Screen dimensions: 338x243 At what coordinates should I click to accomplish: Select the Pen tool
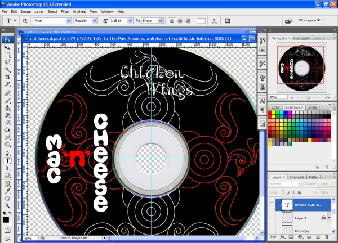click(x=7, y=153)
